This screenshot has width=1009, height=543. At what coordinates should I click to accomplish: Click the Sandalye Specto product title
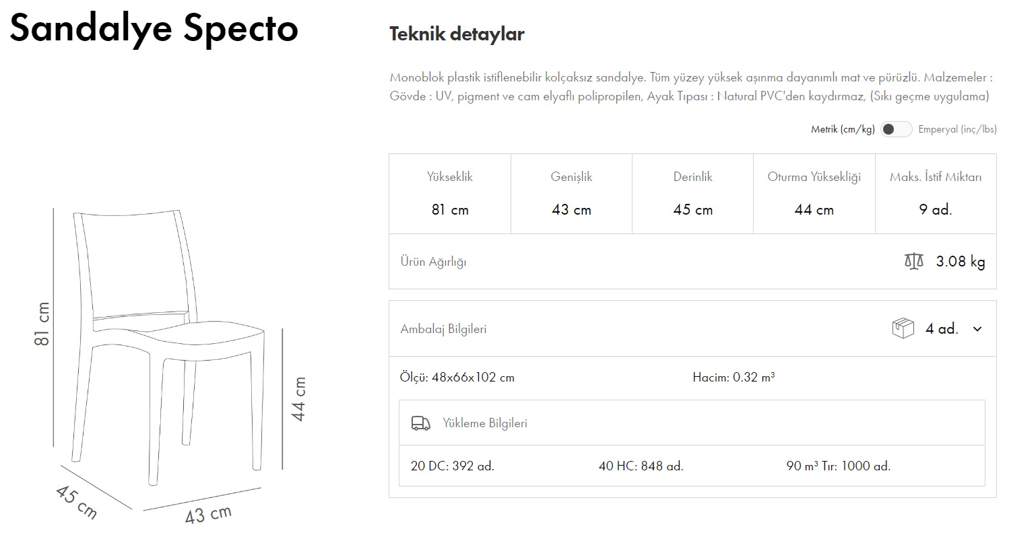pos(154,29)
